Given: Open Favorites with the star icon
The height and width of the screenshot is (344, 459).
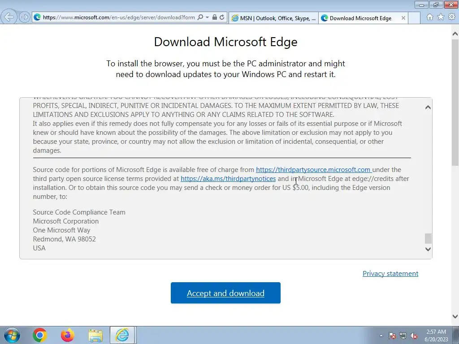Looking at the screenshot, I should [x=441, y=17].
